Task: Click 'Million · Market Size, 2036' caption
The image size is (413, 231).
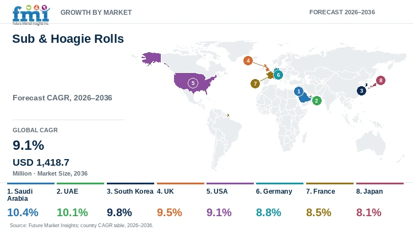Action: tap(50, 173)
